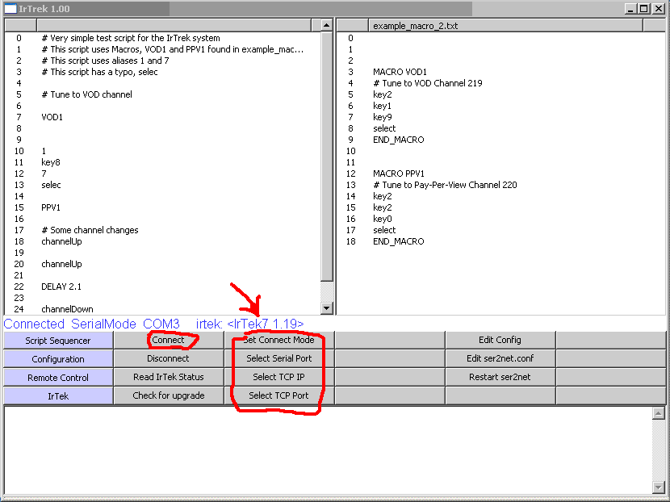The height and width of the screenshot is (502, 670).
Task: Select macro line 7 'key9'
Action: click(x=383, y=117)
